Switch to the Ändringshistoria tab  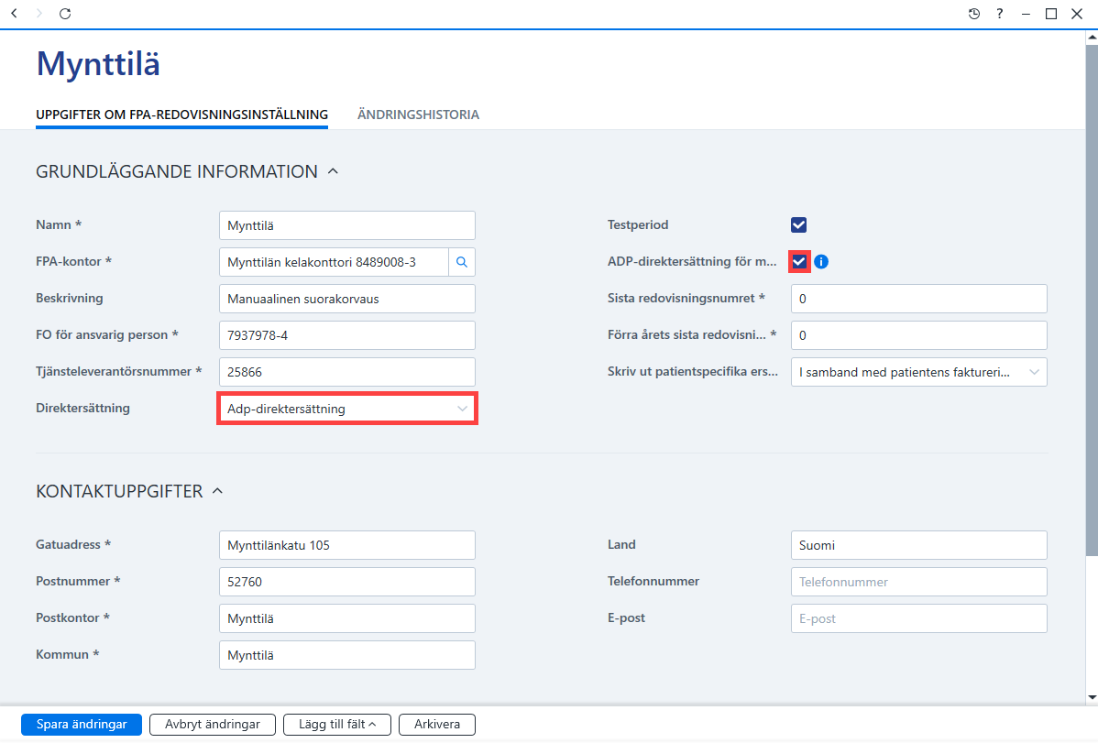pos(418,115)
